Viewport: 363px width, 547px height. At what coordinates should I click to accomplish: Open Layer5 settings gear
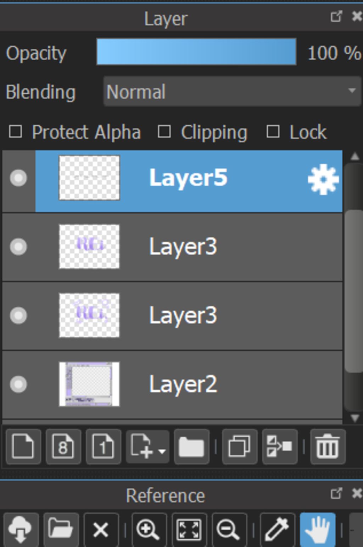tap(323, 180)
